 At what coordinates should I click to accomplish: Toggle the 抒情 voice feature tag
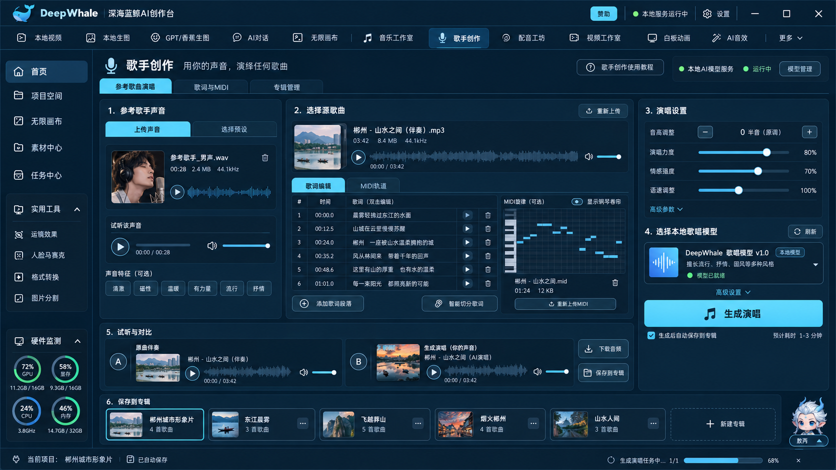pyautogui.click(x=259, y=289)
